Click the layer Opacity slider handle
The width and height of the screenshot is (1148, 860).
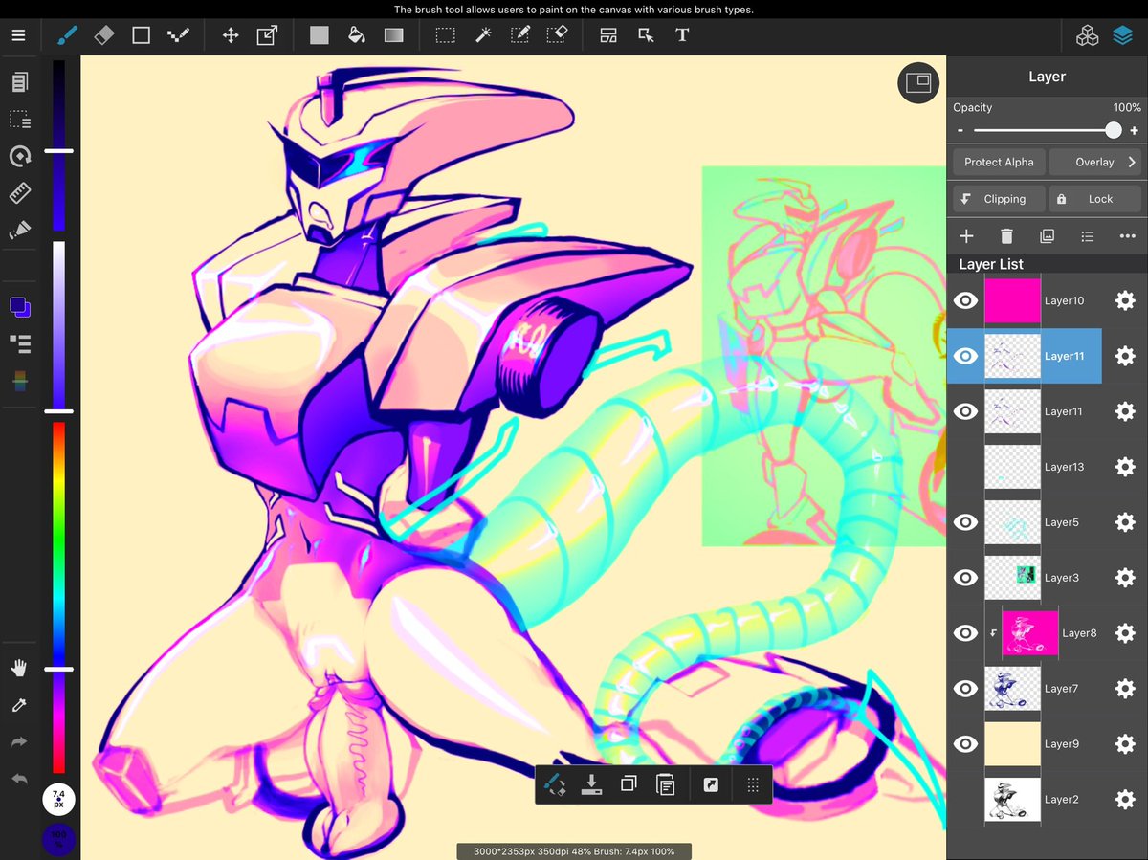point(1114,130)
